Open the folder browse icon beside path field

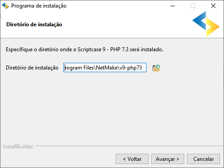[x=156, y=68]
